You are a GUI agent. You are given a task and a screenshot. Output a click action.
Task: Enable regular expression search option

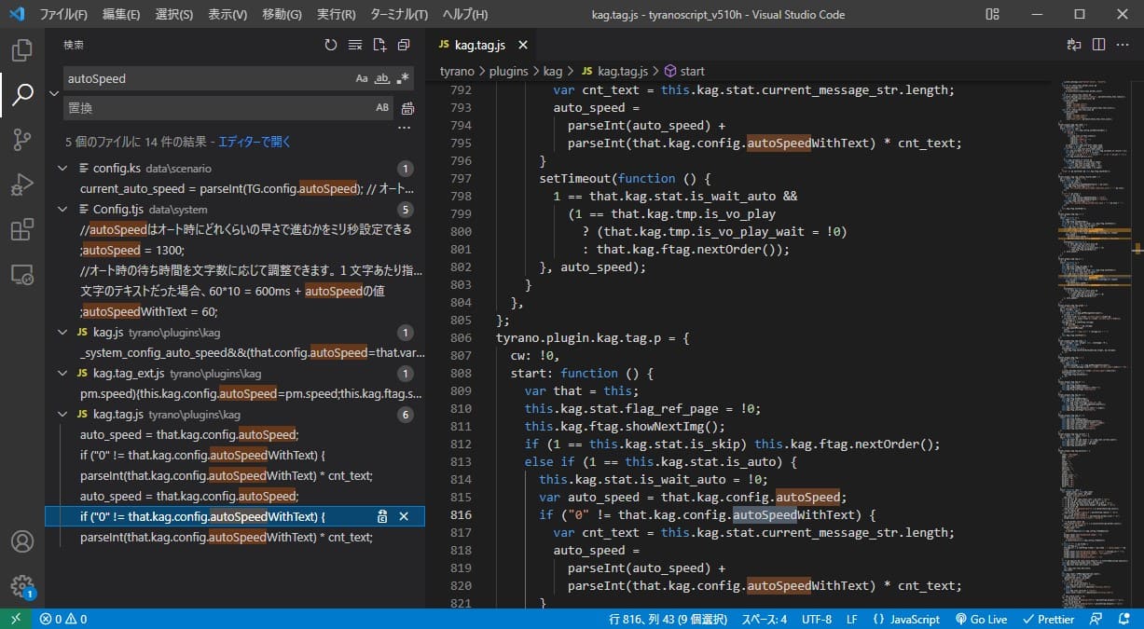403,79
